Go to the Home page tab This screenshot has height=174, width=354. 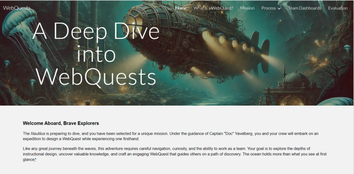click(181, 8)
